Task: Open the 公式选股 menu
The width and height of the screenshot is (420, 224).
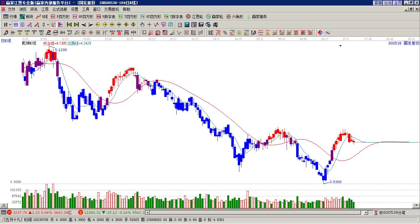Action: [60, 9]
